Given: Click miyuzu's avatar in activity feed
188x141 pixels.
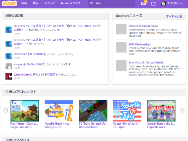Looking at the screenshot, I should click(9, 66).
